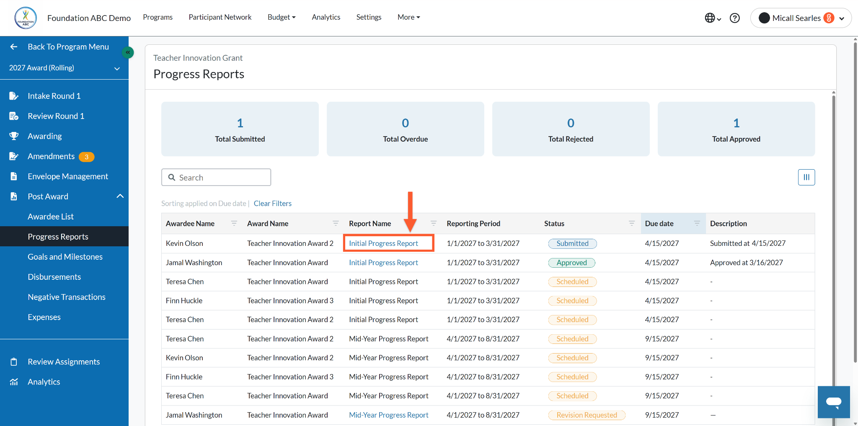
Task: Open the Programs menu
Action: 158,17
